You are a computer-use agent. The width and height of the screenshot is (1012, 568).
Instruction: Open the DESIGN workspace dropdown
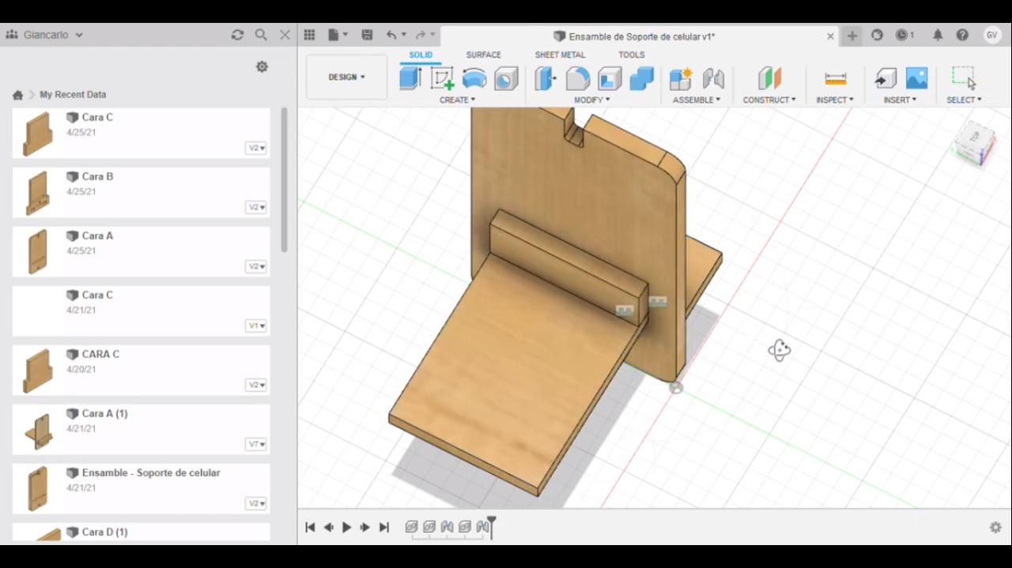coord(346,77)
